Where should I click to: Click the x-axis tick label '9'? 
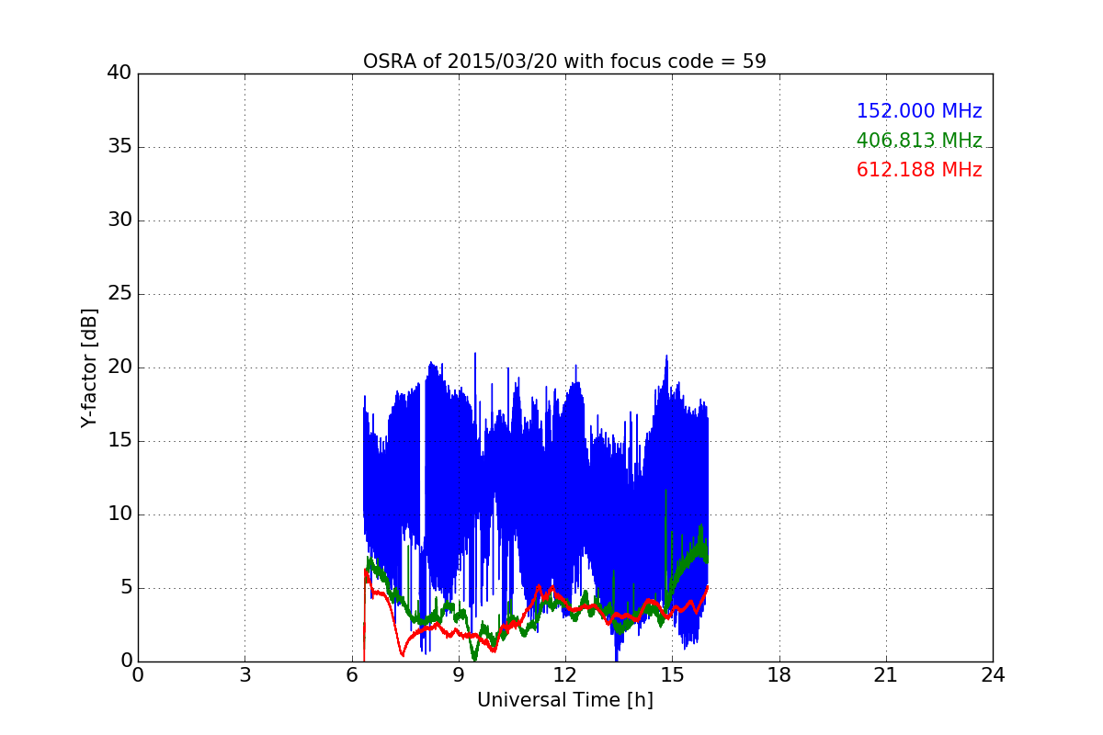459,675
